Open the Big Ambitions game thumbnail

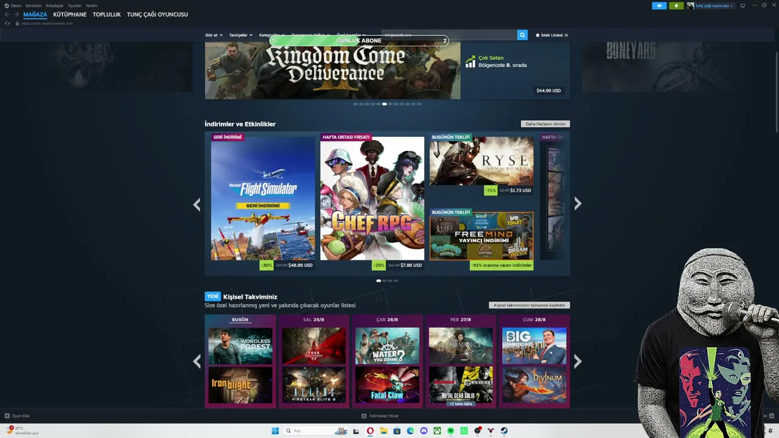coord(534,346)
